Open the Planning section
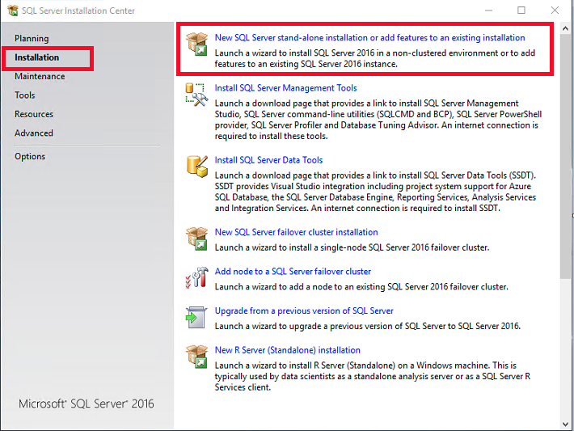Image resolution: width=574 pixels, height=431 pixels. 32,38
